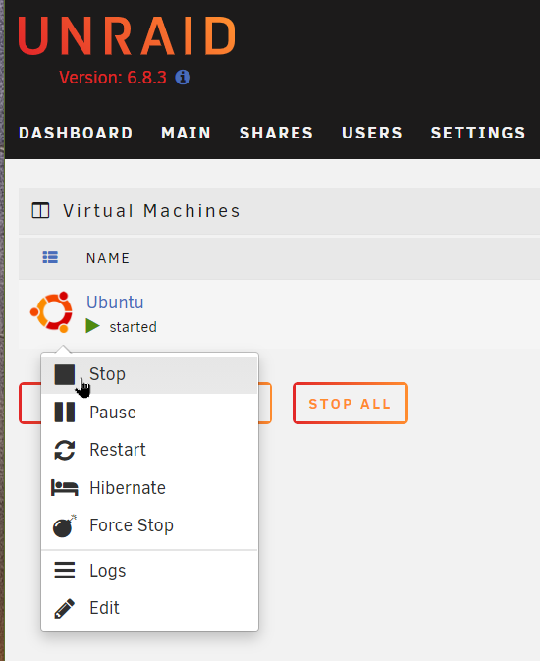
Task: Click the Hibernate bed icon
Action: 65,488
